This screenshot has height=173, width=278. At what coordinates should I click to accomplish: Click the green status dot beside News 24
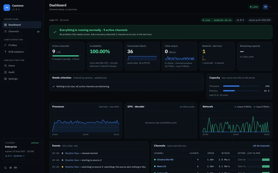tap(155, 166)
